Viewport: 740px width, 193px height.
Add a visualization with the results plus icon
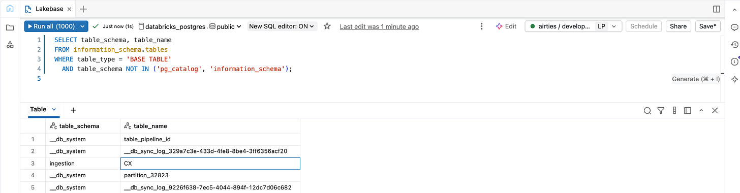(73, 110)
